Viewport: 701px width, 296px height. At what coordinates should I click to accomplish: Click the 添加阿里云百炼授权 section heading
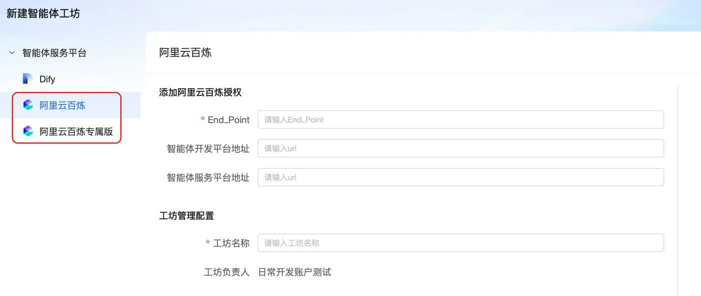[x=201, y=92]
